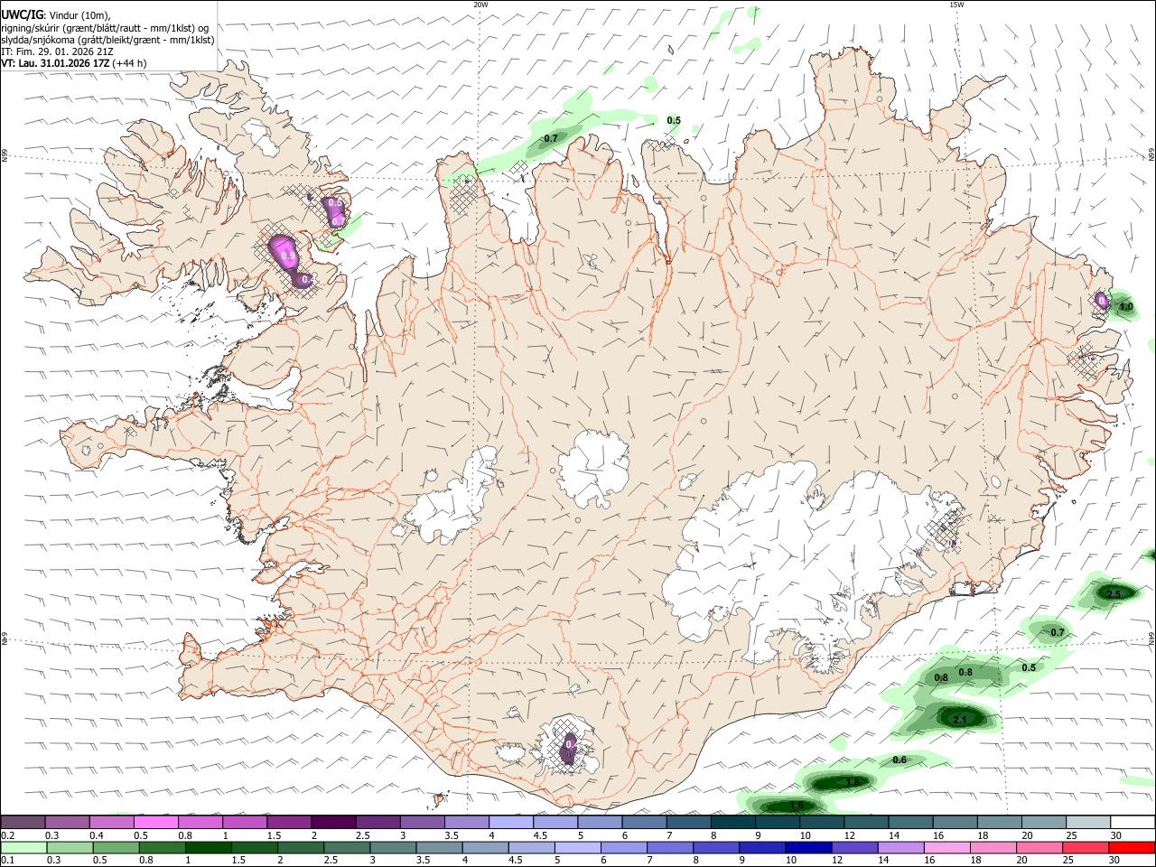Pick the slate blue 6–7 snow legend swatch
The height and width of the screenshot is (867, 1156).
click(x=645, y=823)
